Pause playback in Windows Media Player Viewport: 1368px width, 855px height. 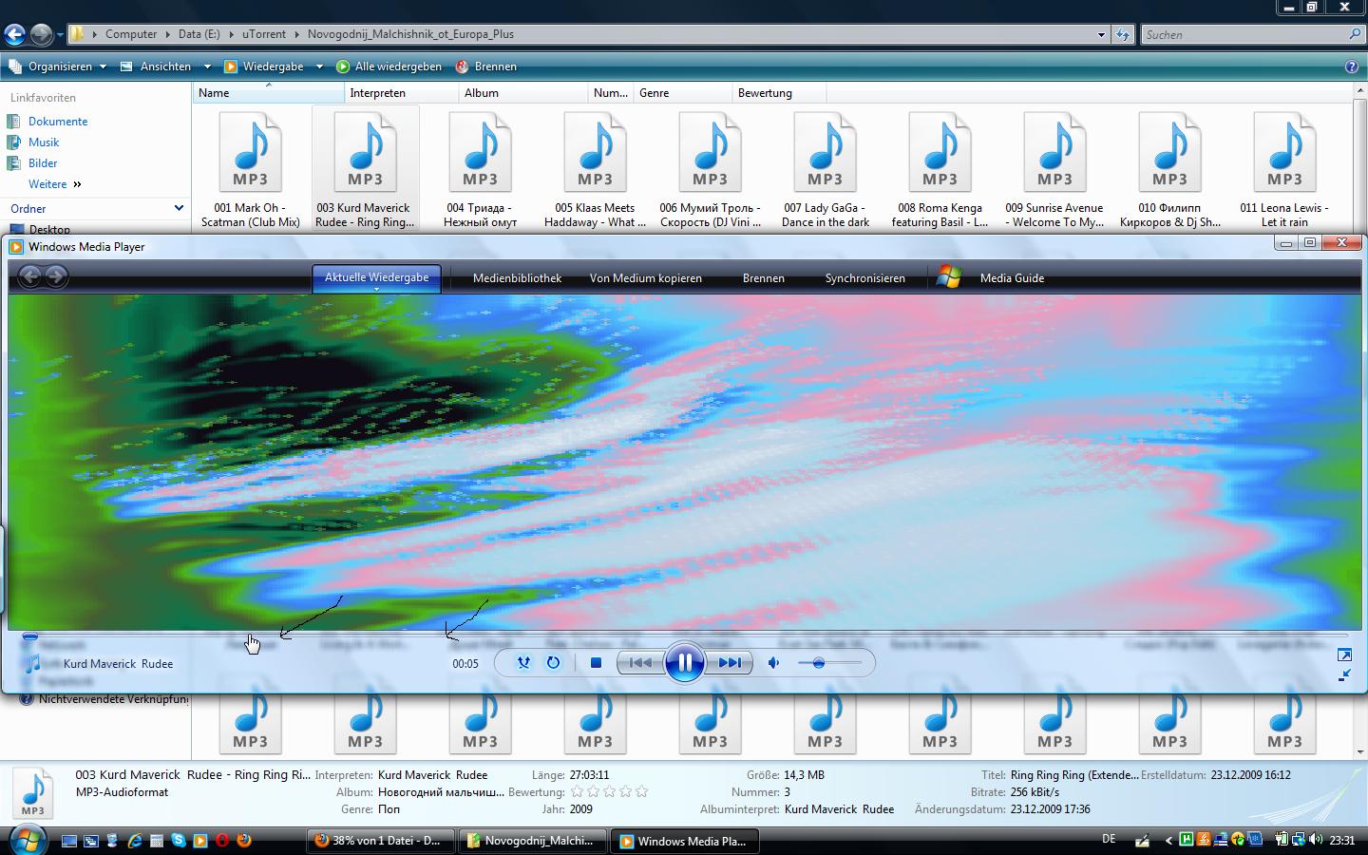[x=684, y=662]
